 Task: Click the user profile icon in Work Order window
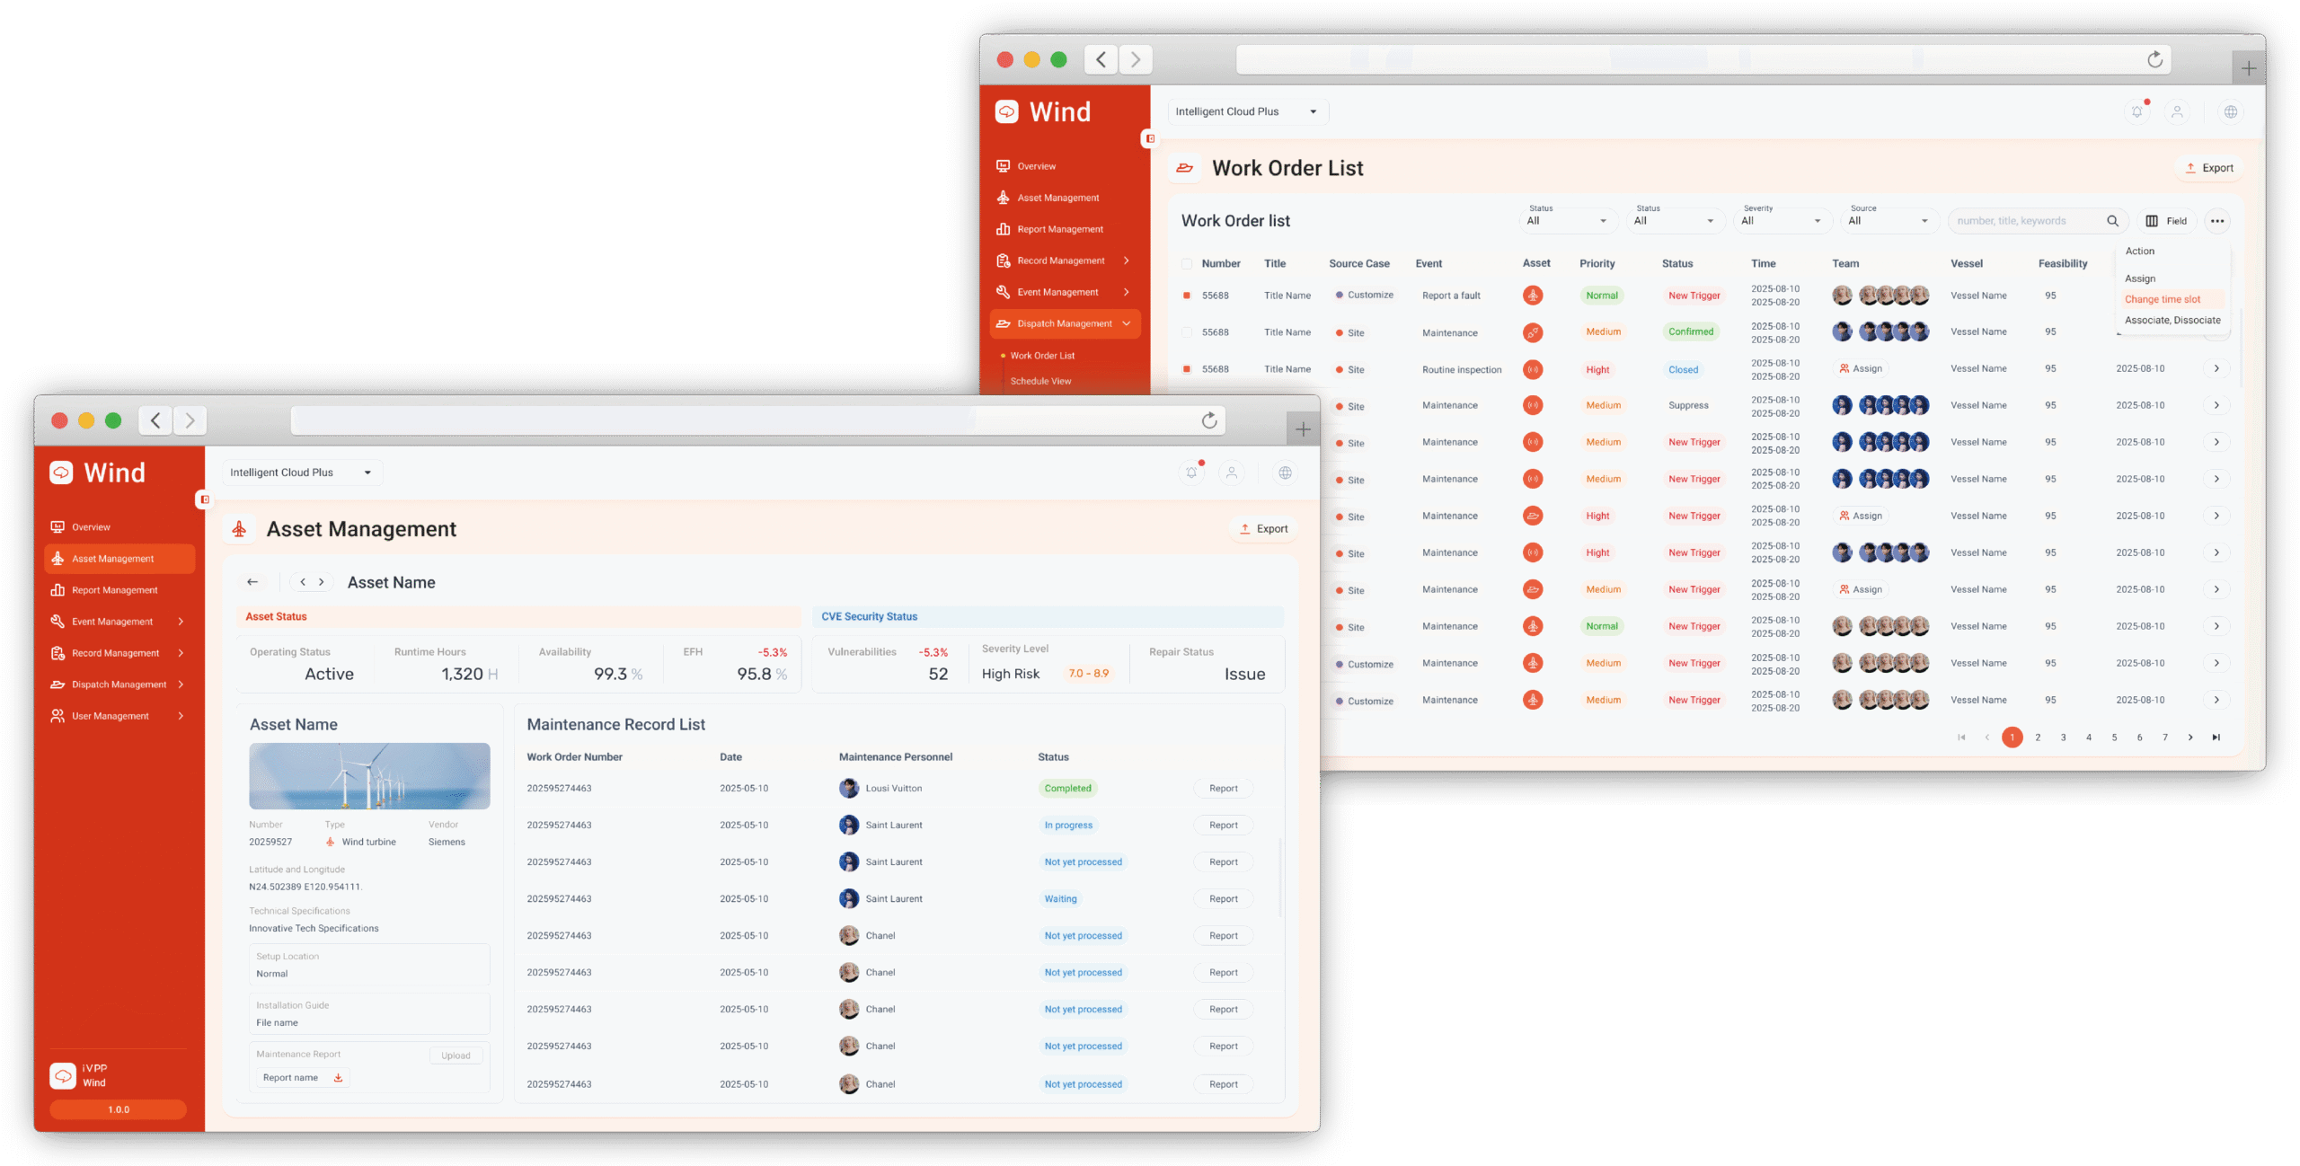(x=2177, y=112)
